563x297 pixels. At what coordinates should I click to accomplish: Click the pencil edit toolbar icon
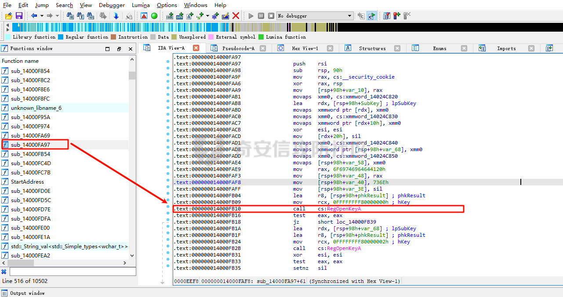[225, 16]
